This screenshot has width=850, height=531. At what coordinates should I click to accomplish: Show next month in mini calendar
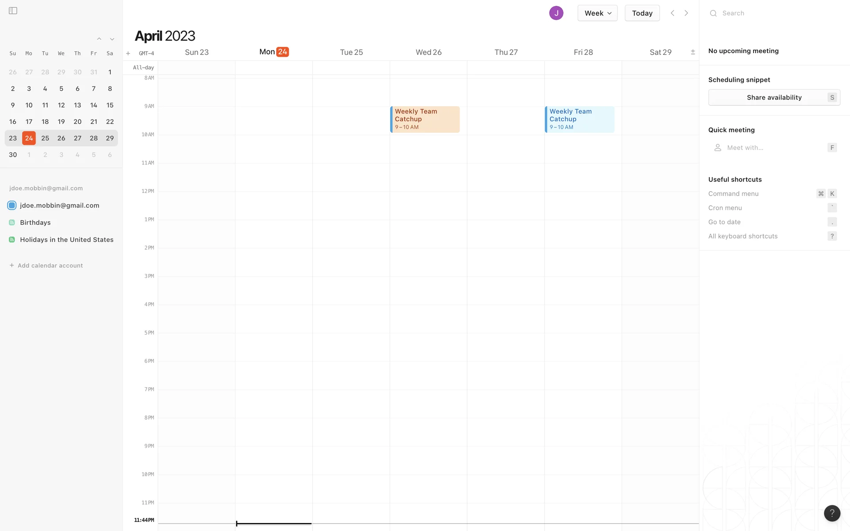(112, 39)
